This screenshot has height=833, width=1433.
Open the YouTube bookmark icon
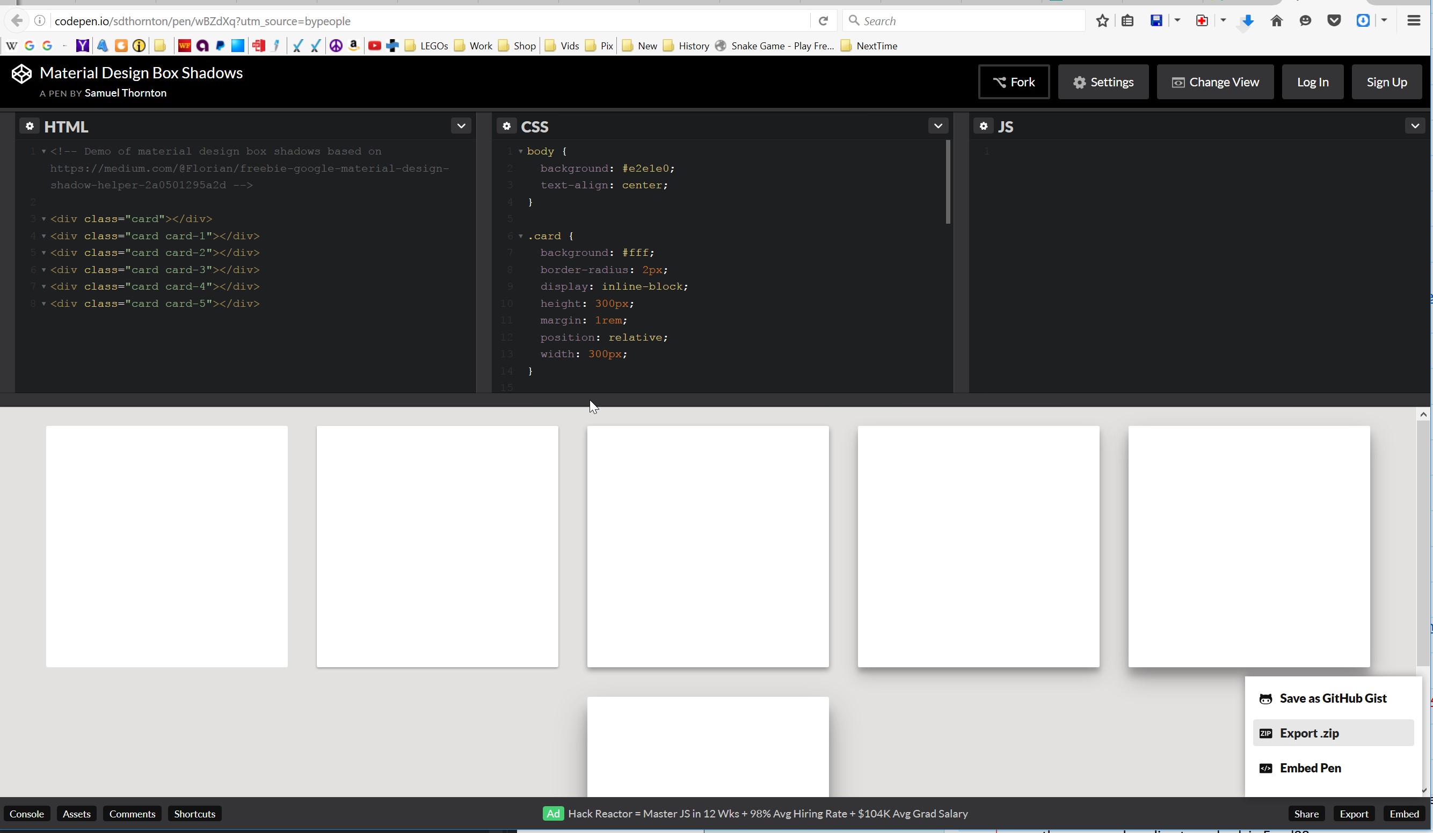point(375,46)
